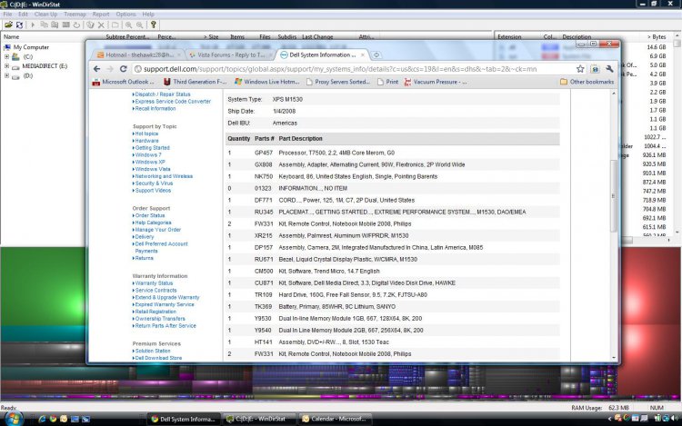
Task: Click the Refresh Selected icon in WinDirStat toolbar
Action: point(76,25)
